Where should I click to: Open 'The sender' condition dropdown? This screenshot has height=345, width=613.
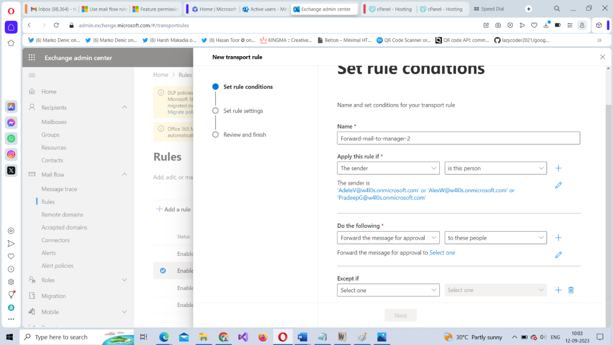pos(388,168)
